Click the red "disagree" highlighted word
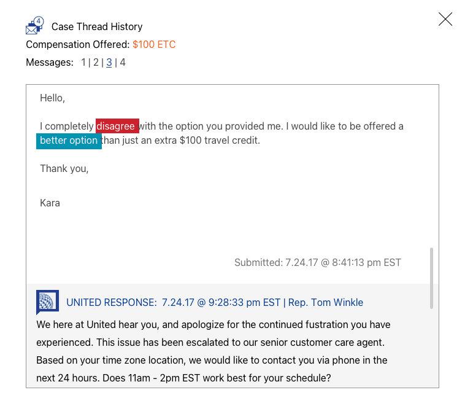This screenshot has width=465, height=414. tap(117, 126)
